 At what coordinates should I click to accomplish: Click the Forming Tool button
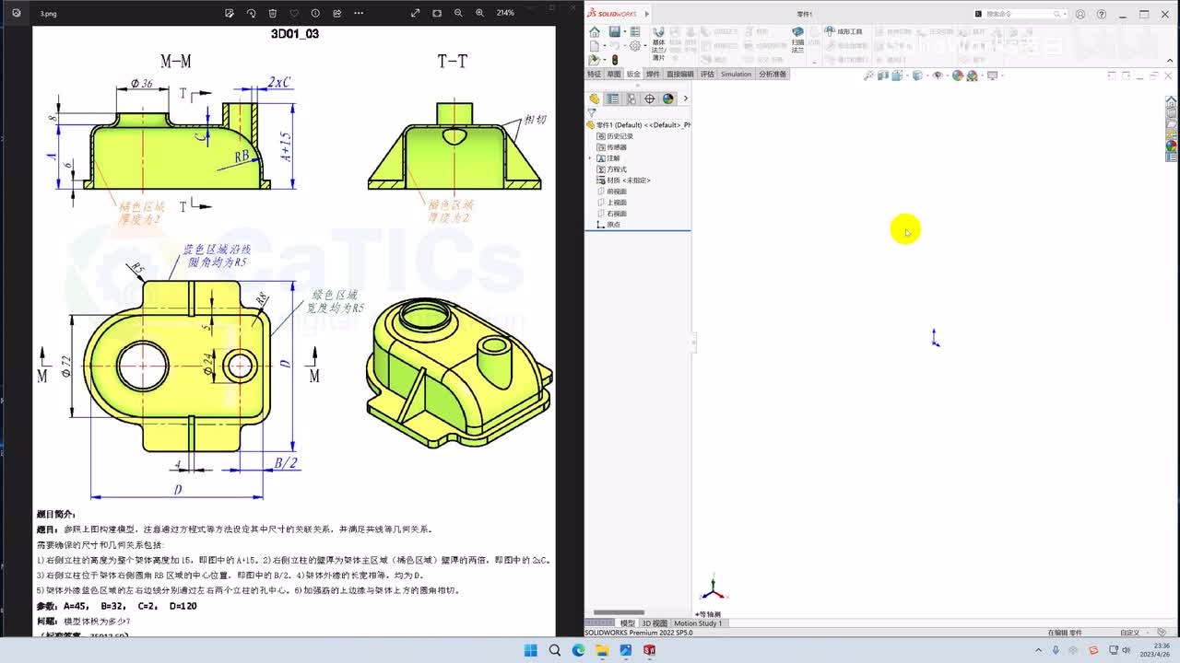[844, 31]
